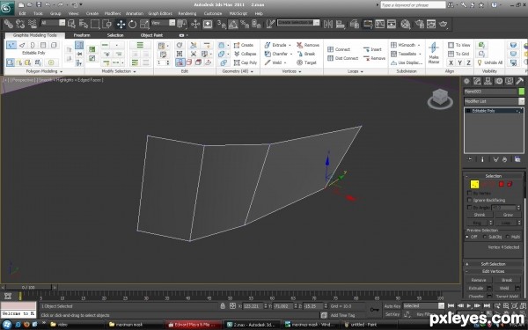Toggle the Ignore Backfacing checkbox
Image resolution: width=528 pixels, height=330 pixels.
[469, 200]
